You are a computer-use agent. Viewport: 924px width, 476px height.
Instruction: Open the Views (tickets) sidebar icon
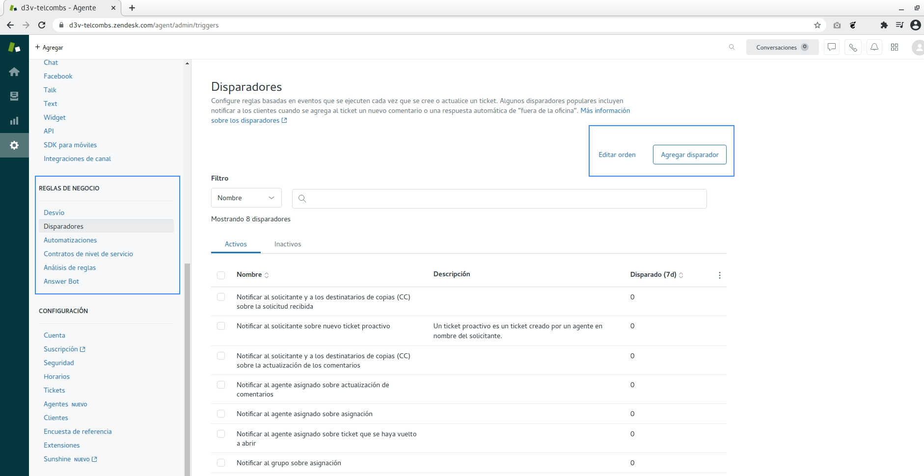pos(14,96)
